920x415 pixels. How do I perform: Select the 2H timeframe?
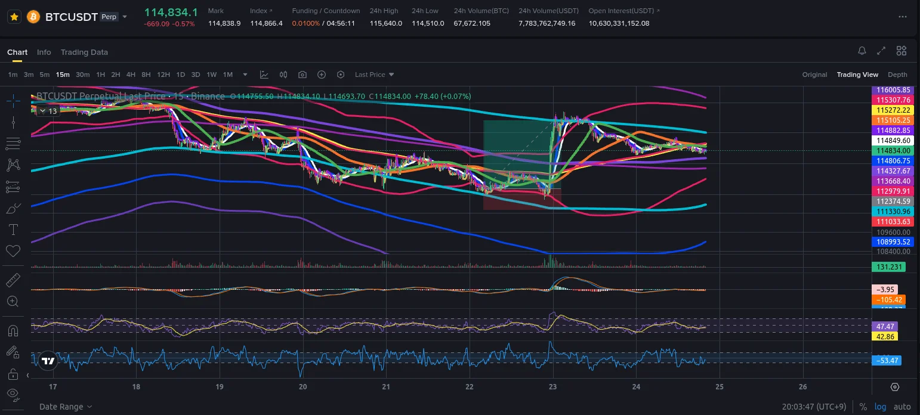116,75
